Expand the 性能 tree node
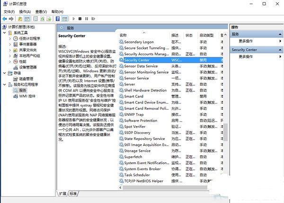 pos(10,62)
